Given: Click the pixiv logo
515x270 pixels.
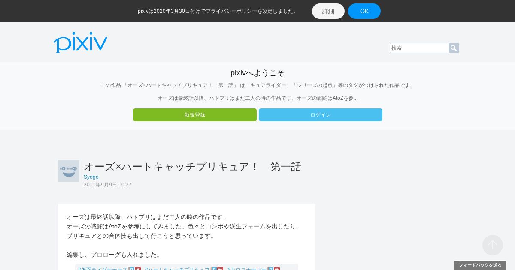Looking at the screenshot, I should pyautogui.click(x=80, y=42).
